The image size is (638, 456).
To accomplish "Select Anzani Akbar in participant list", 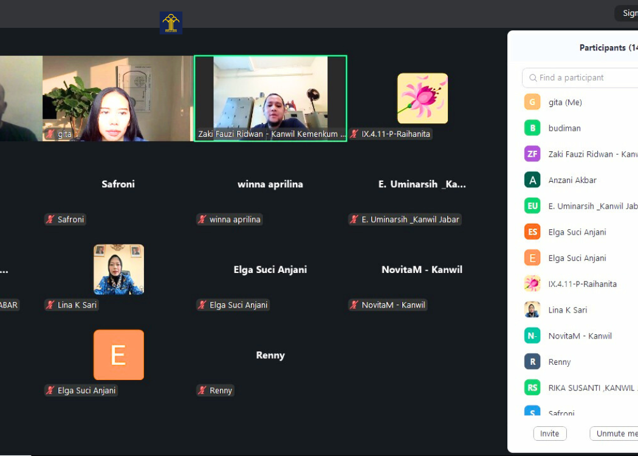I will coord(572,180).
